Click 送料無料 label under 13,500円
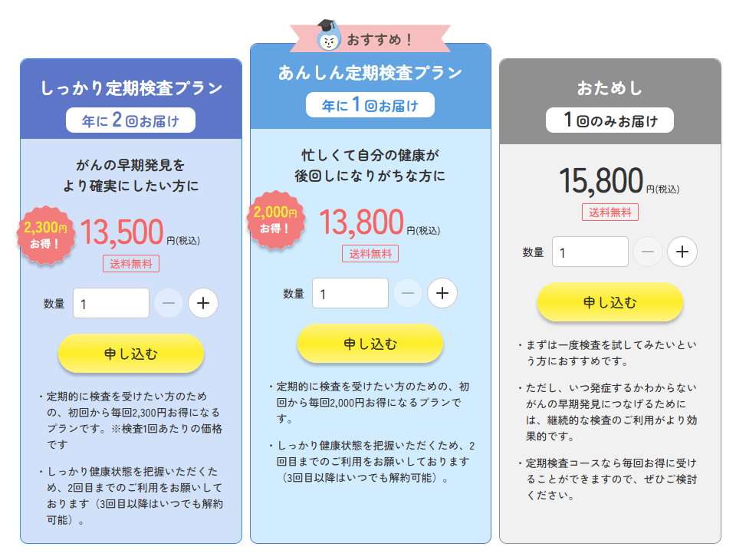This screenshot has width=736, height=560. coord(131,264)
